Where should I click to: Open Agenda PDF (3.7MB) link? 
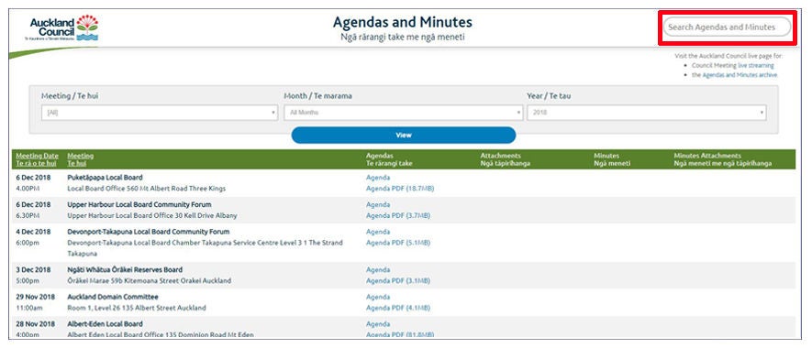point(397,215)
